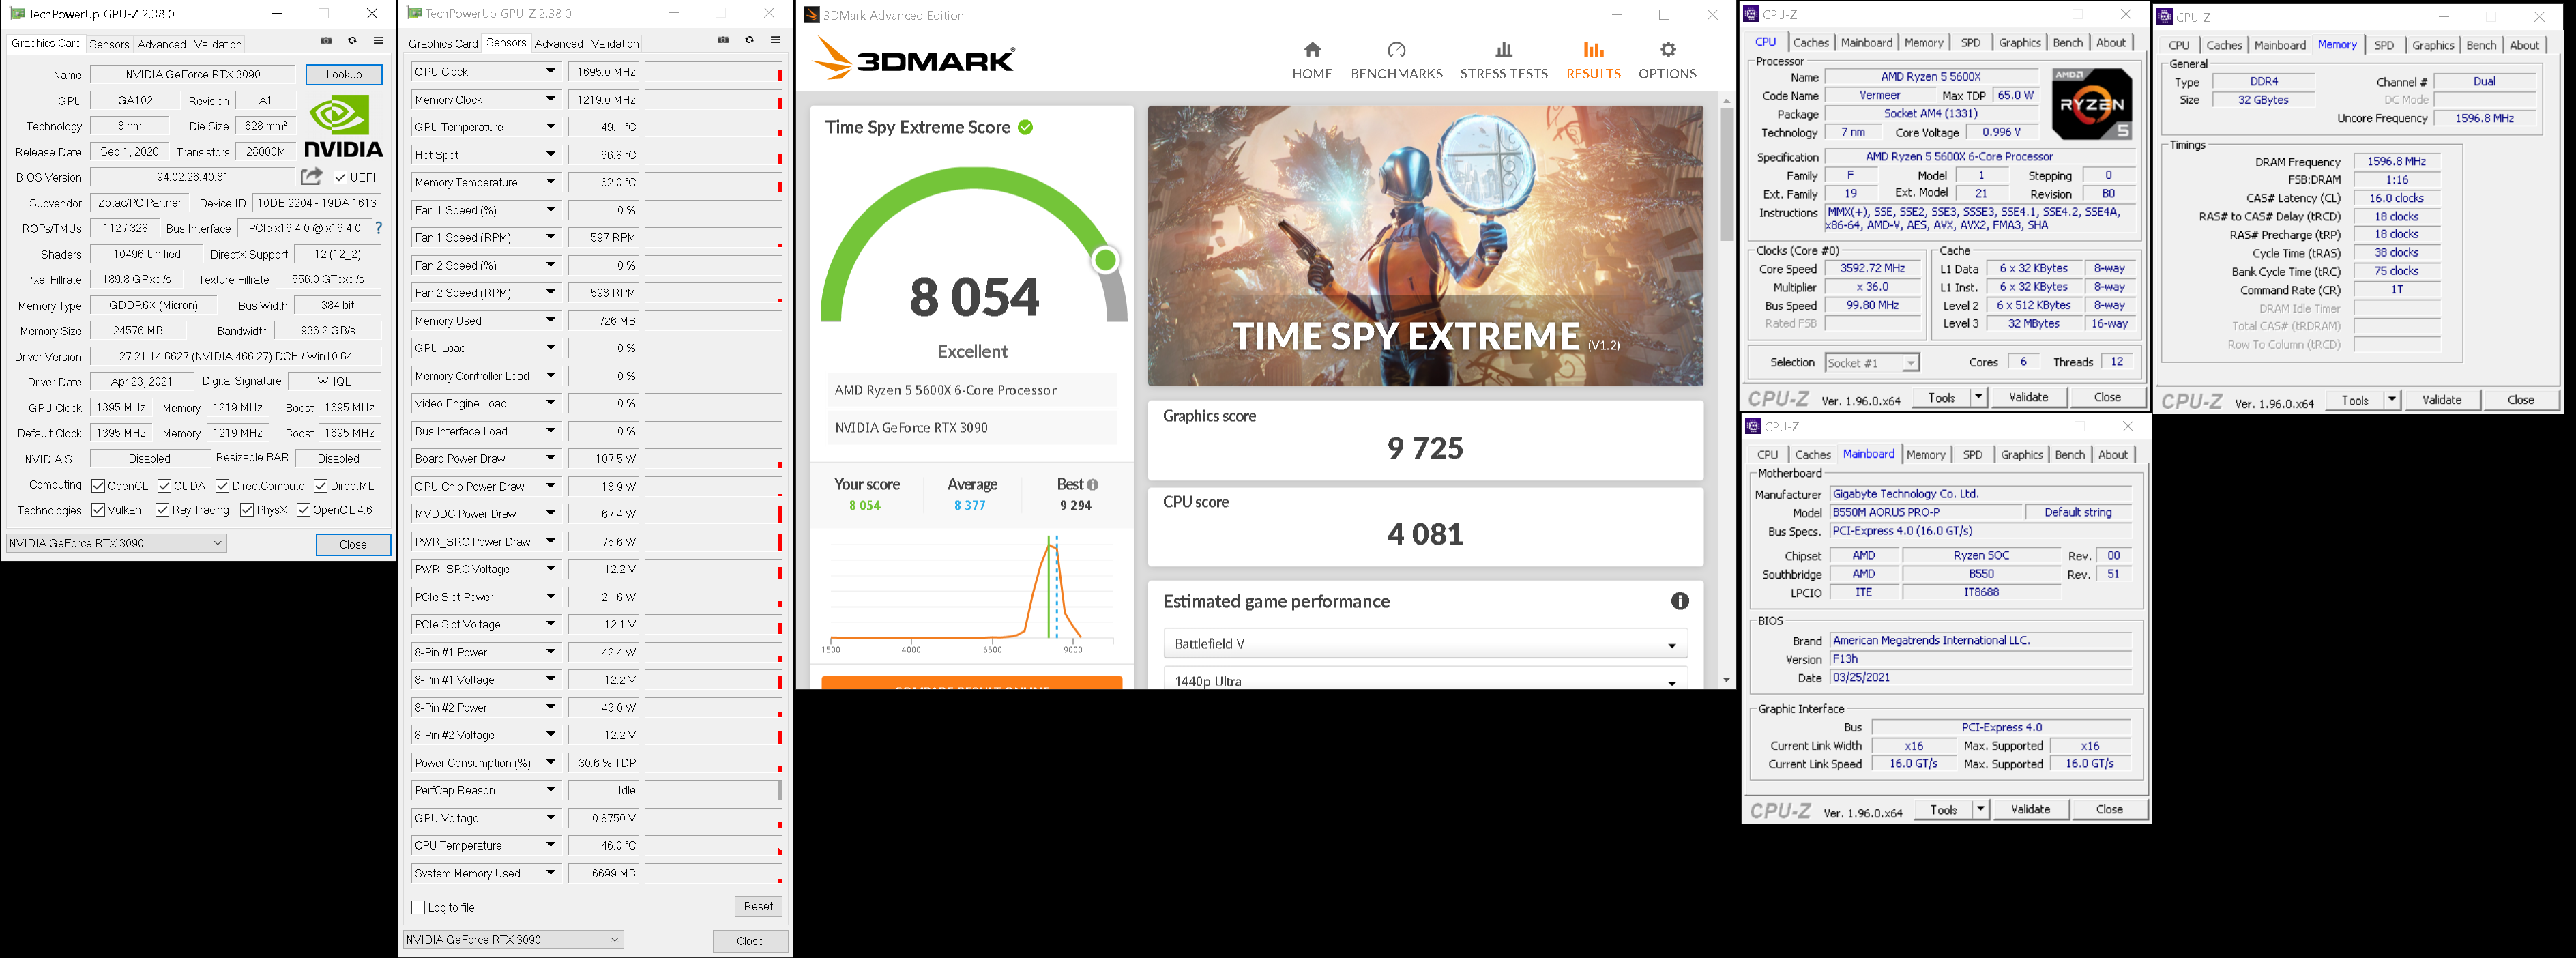The height and width of the screenshot is (958, 2576).
Task: Open GPU selector dropdown in first GPU-Z window
Action: click(x=117, y=543)
